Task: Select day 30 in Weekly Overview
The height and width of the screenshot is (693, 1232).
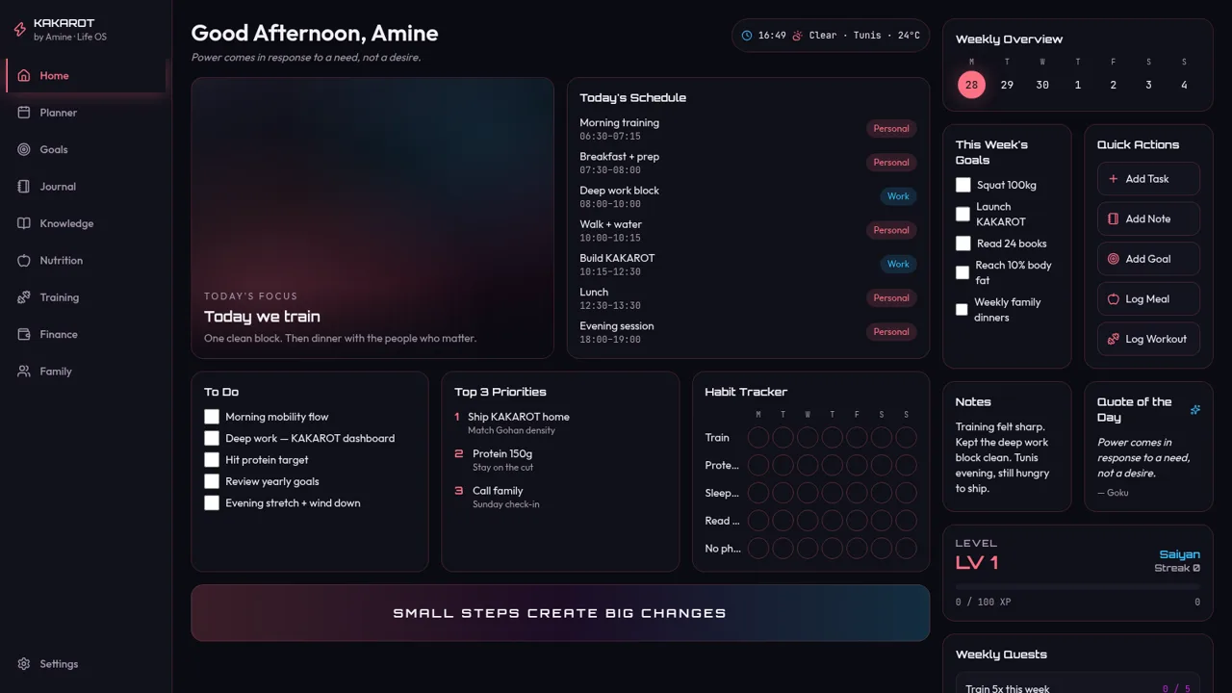Action: click(x=1042, y=85)
